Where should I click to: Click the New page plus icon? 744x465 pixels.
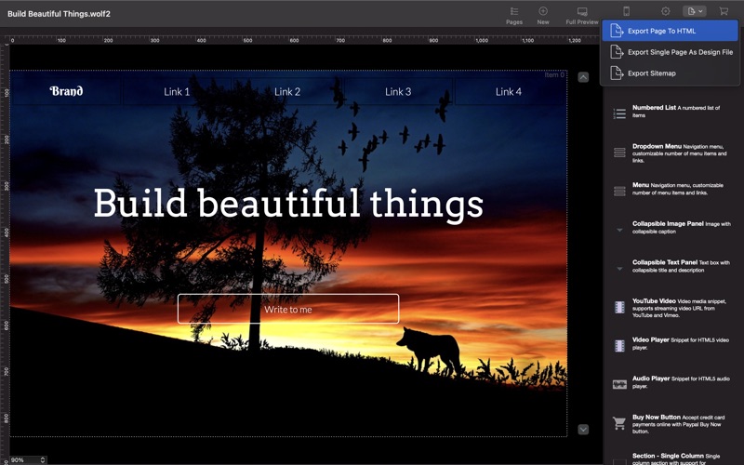(x=543, y=11)
